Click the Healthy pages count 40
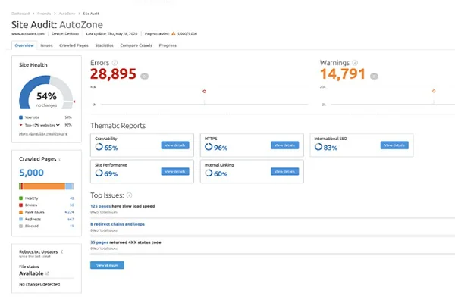 72,198
